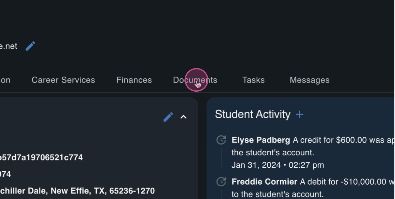Click the email text ending in .net
This screenshot has height=199, width=395.
[x=8, y=46]
